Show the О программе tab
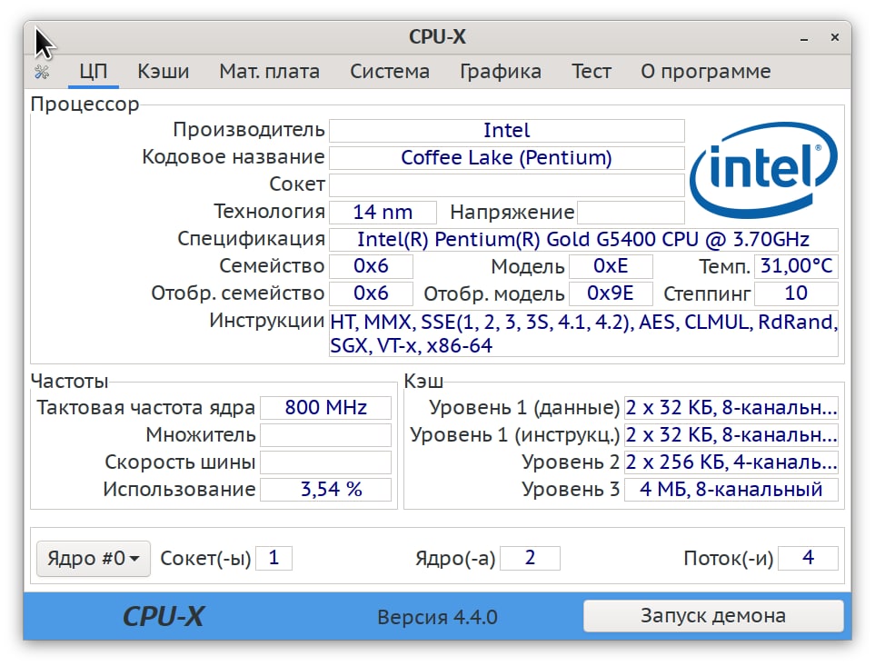Image resolution: width=875 pixels, height=666 pixels. (x=705, y=71)
